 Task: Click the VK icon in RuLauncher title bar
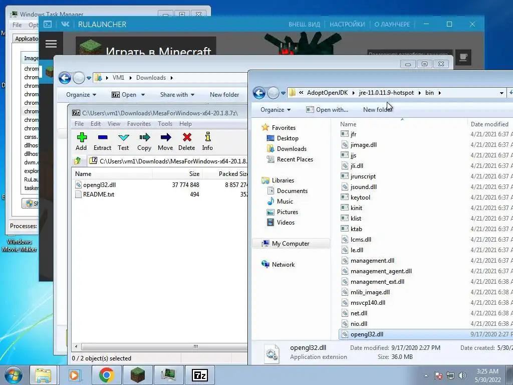click(x=65, y=24)
